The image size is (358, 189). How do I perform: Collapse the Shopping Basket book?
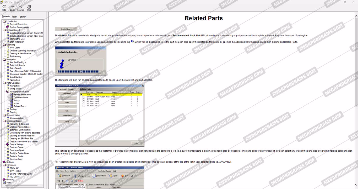tap(4, 121)
